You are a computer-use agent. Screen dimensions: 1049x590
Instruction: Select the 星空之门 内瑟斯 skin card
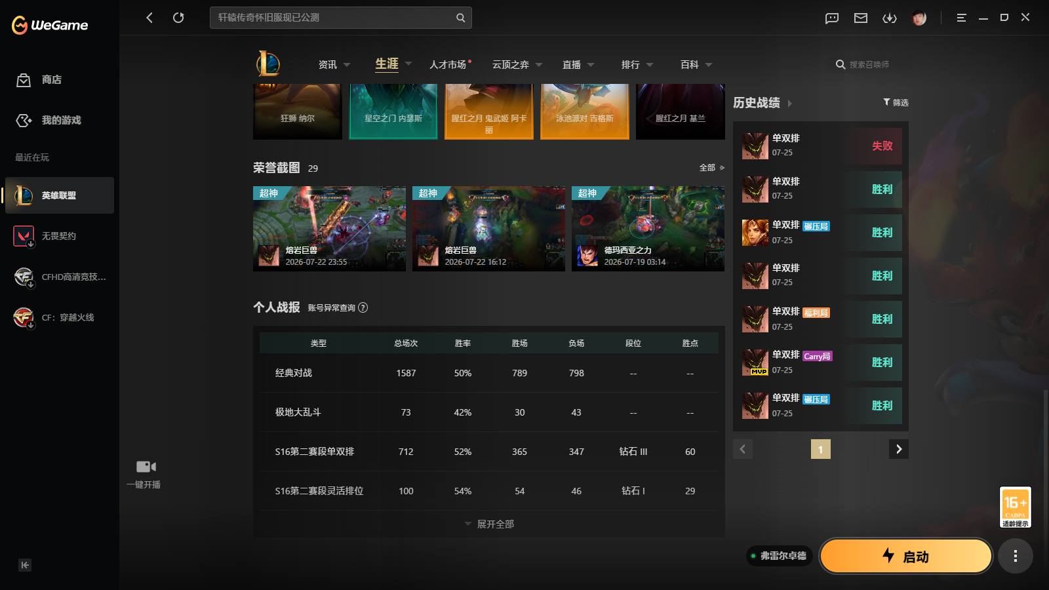393,111
